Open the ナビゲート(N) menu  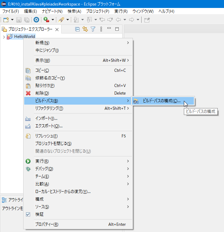[52, 11]
